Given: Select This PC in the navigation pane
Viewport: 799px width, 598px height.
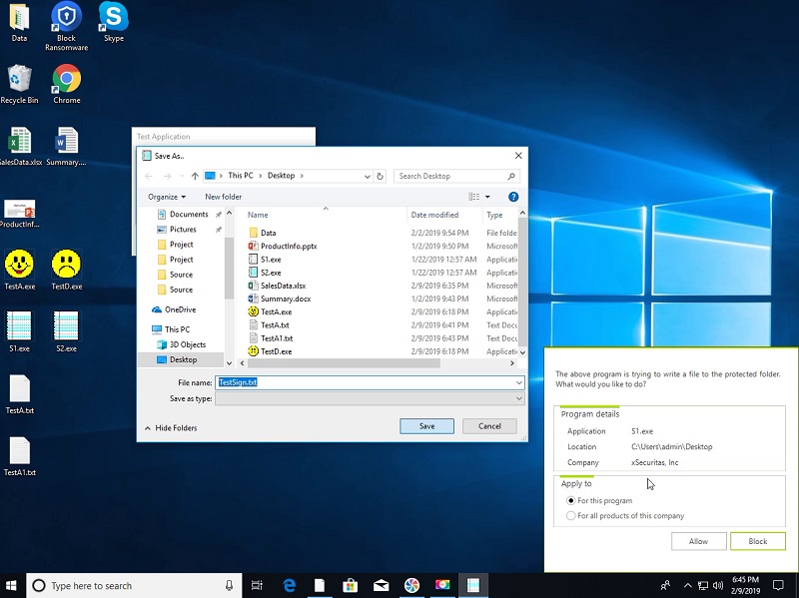Looking at the screenshot, I should click(x=171, y=329).
